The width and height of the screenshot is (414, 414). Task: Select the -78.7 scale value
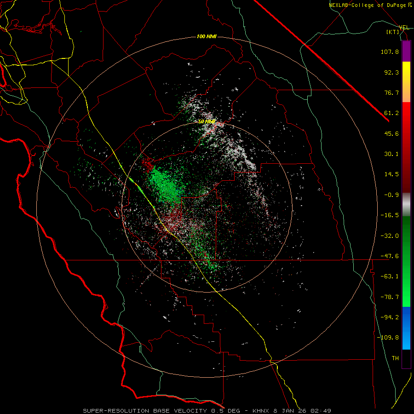(x=390, y=297)
